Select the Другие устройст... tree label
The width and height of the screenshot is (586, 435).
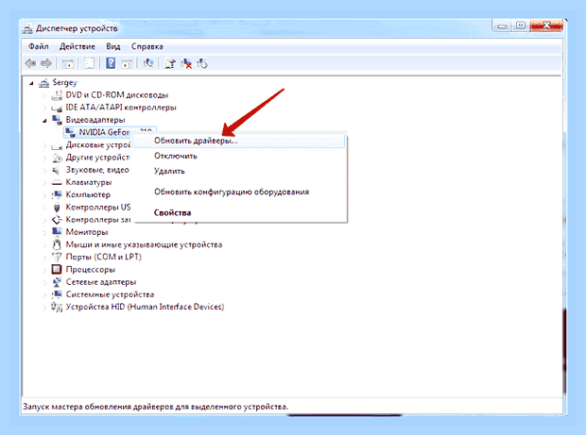tap(97, 158)
